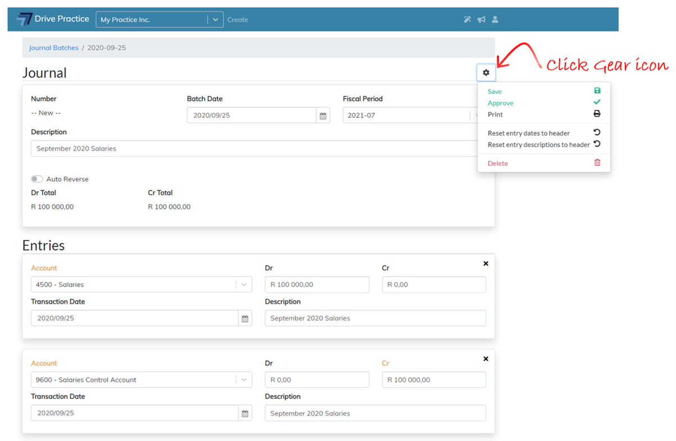Screen dimensions: 676x441
Task: Click the Fiscal Period label
Action: pyautogui.click(x=362, y=99)
